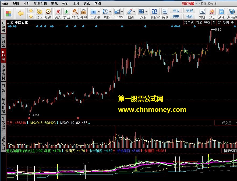Open the 研报 research reports button
237x181 pixels.
[x=189, y=11]
